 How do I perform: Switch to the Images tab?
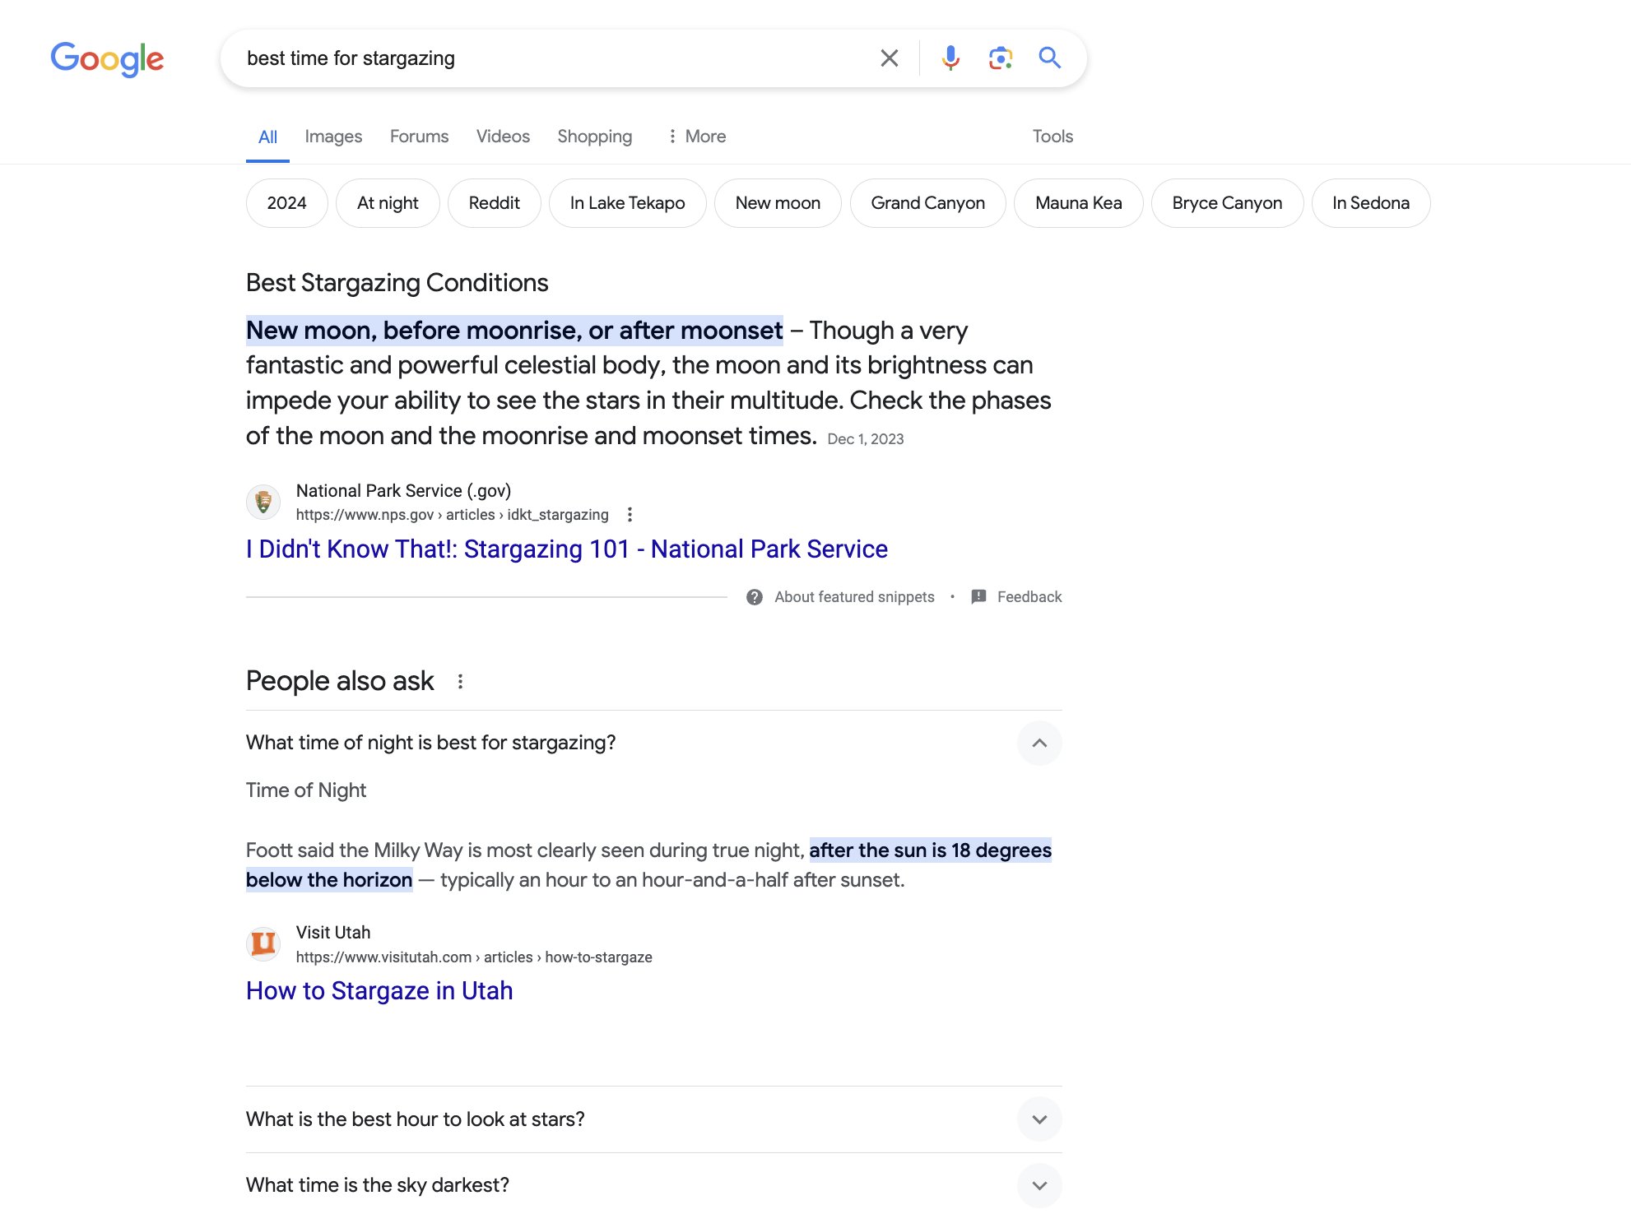pyautogui.click(x=333, y=137)
